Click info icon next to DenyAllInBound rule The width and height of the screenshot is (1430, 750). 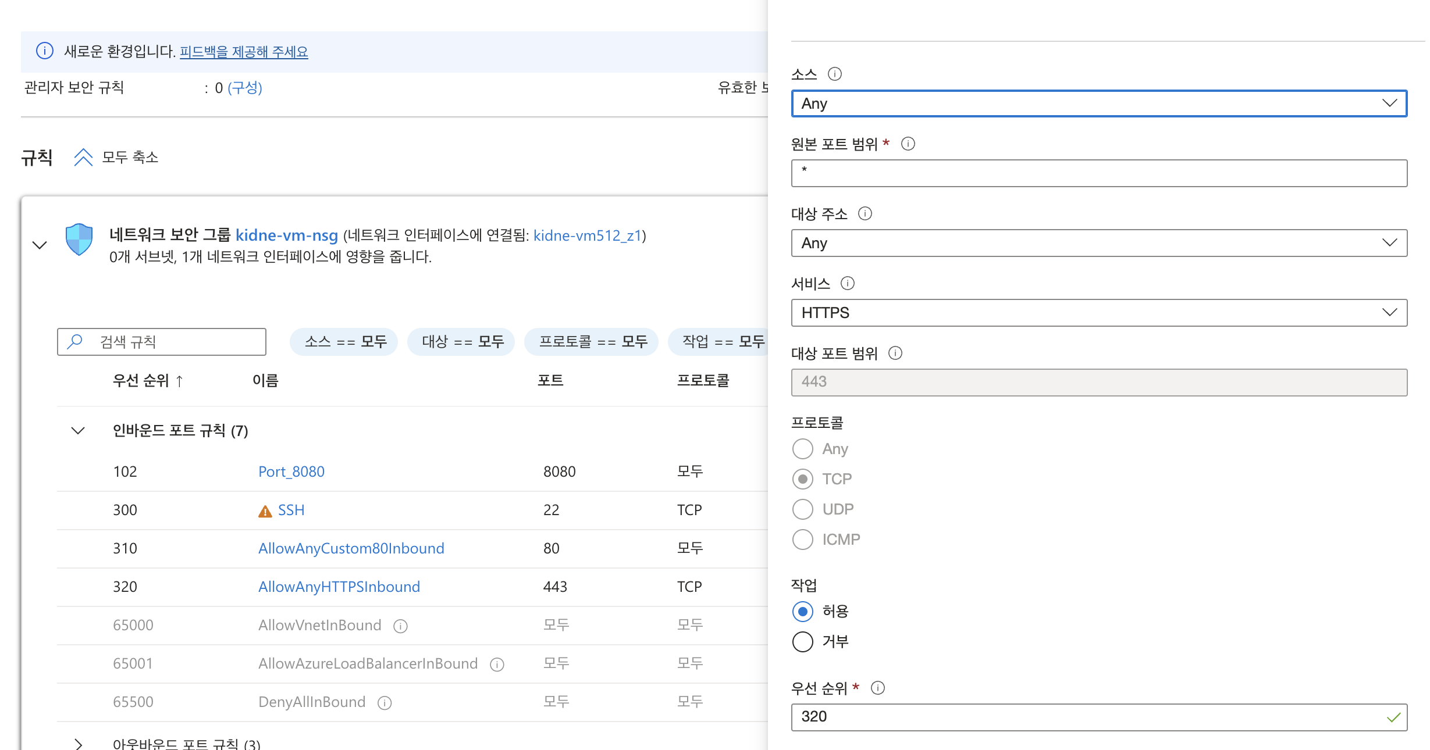[x=385, y=703]
